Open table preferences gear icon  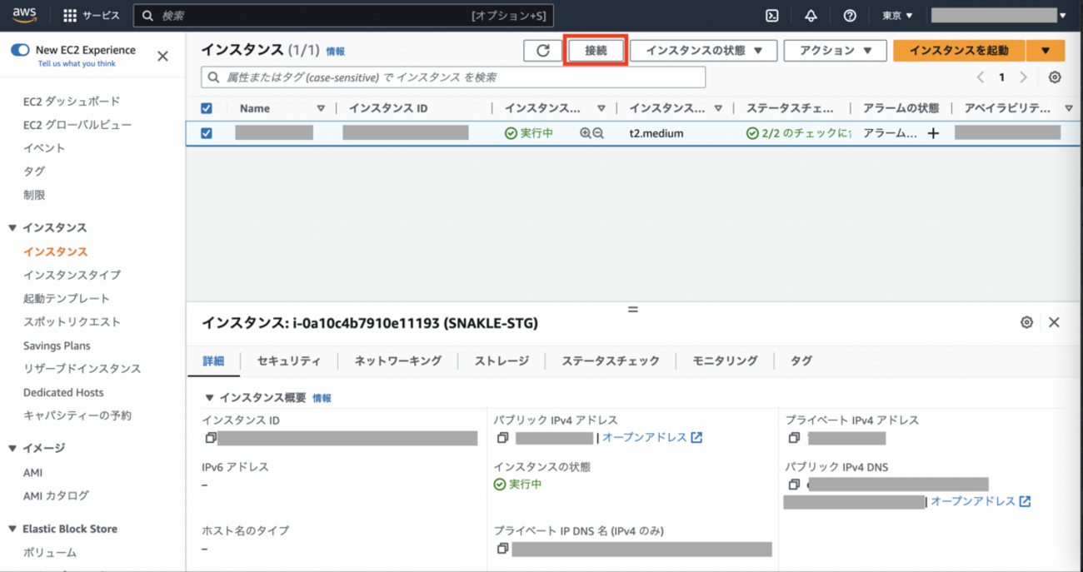coord(1055,77)
